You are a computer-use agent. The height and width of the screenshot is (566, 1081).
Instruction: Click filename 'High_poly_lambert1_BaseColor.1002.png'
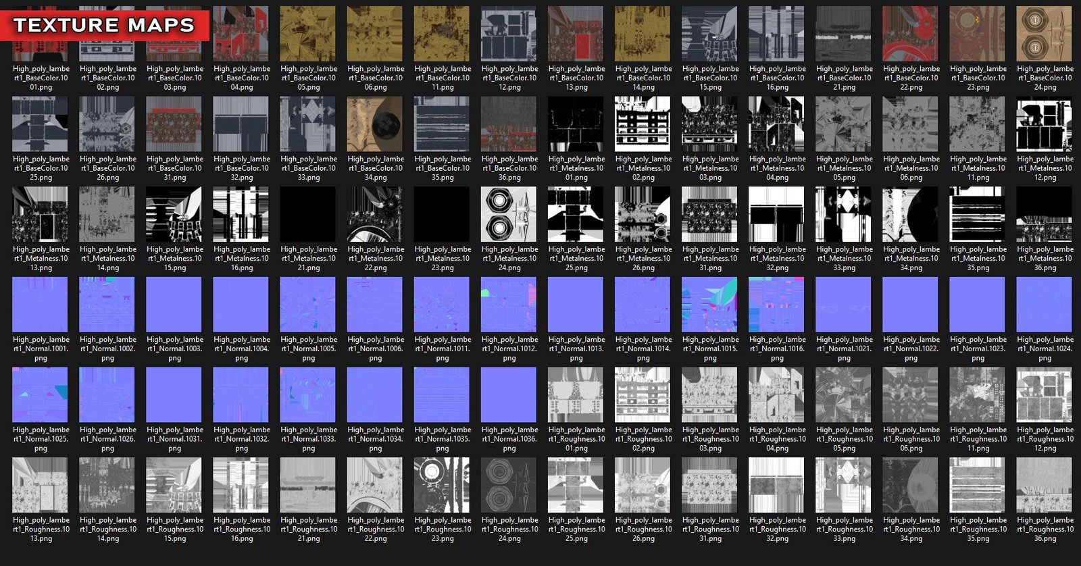click(x=108, y=78)
